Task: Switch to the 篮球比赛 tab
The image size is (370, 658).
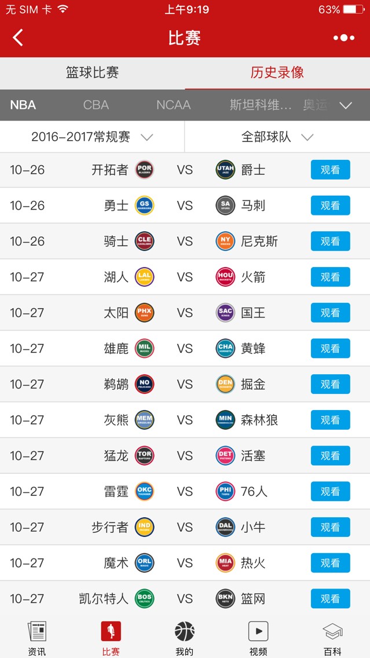Action: [92, 72]
